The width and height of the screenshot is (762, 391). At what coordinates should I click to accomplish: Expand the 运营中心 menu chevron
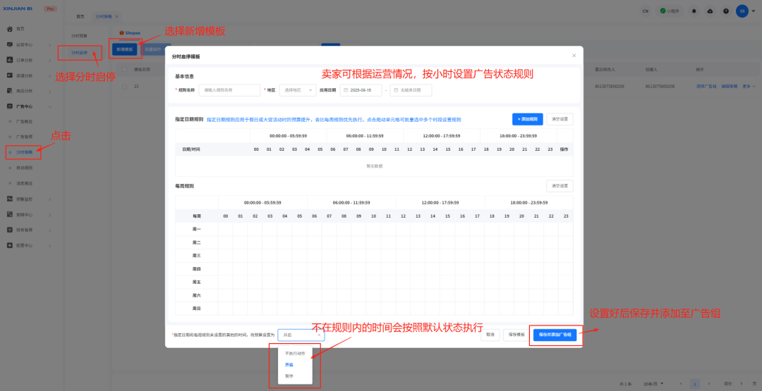tap(49, 45)
